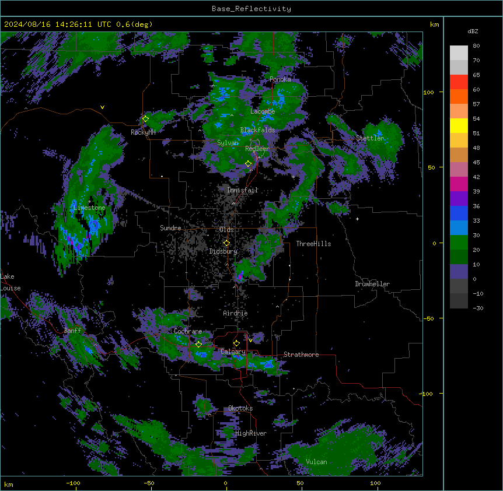Click the Sylvan label
This screenshot has height=491, width=503.
tap(228, 143)
